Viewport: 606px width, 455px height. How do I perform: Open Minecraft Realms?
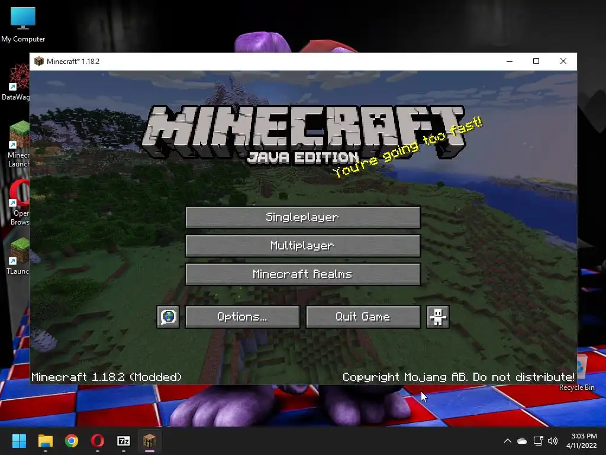point(302,274)
